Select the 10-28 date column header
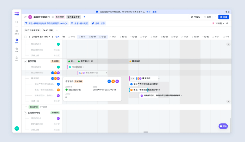245x142 pixels. [x=185, y=37]
